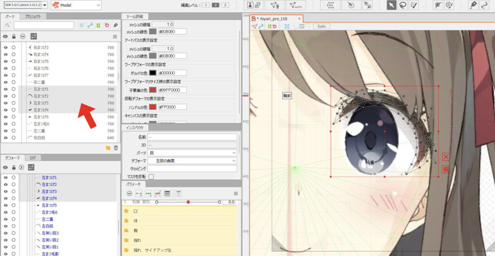The height and width of the screenshot is (256, 495).
Task: Toggle the マスクを反転 checkbox
Action: point(151,177)
